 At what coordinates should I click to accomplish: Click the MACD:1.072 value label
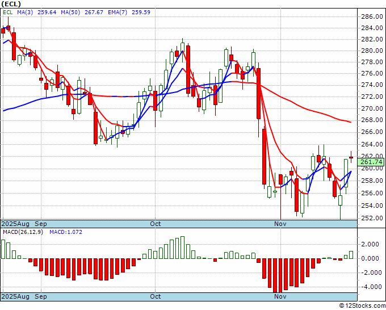click(x=66, y=232)
